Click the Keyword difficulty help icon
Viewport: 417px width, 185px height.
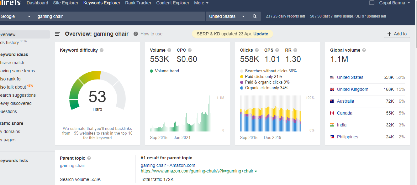pos(102,50)
